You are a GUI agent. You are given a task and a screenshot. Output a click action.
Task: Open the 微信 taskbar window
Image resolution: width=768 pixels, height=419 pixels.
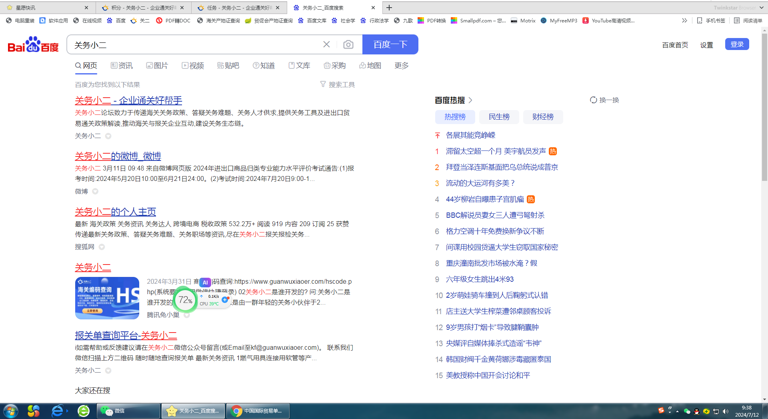point(128,411)
